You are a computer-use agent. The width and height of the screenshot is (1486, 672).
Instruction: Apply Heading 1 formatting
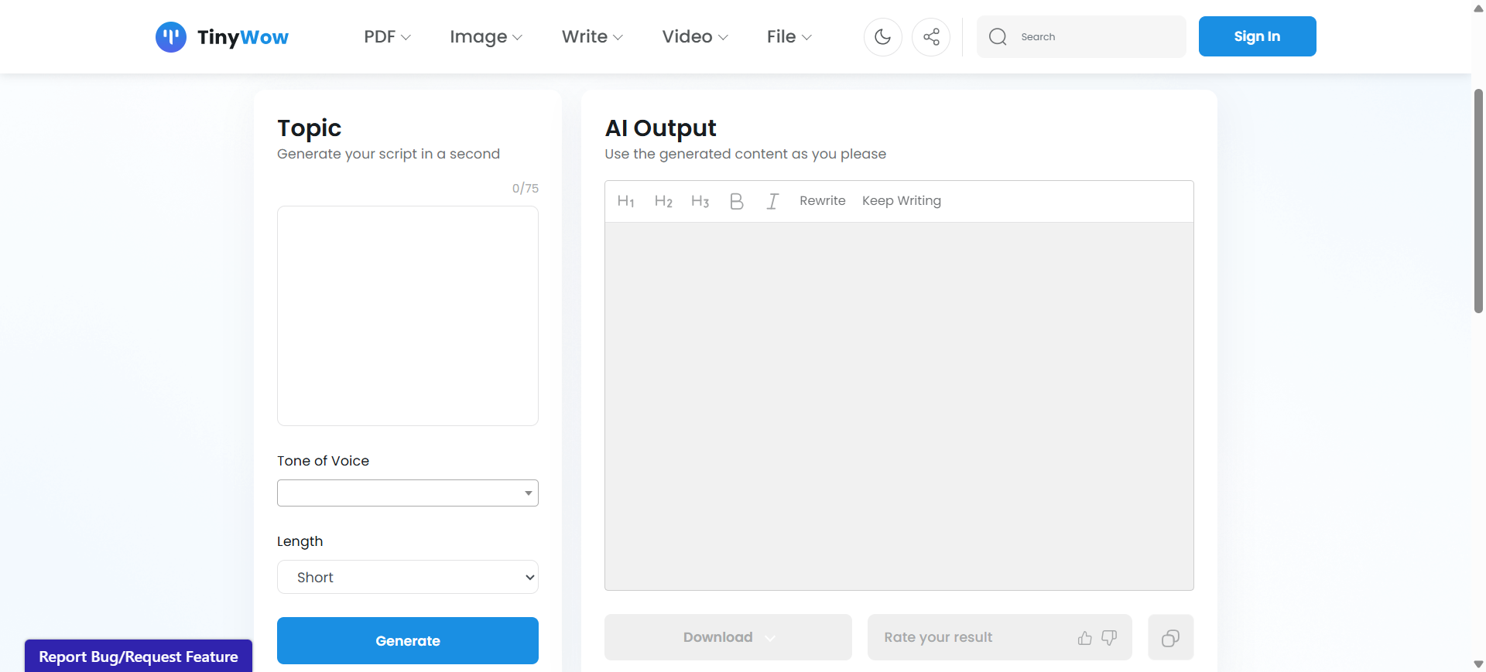pyautogui.click(x=625, y=201)
